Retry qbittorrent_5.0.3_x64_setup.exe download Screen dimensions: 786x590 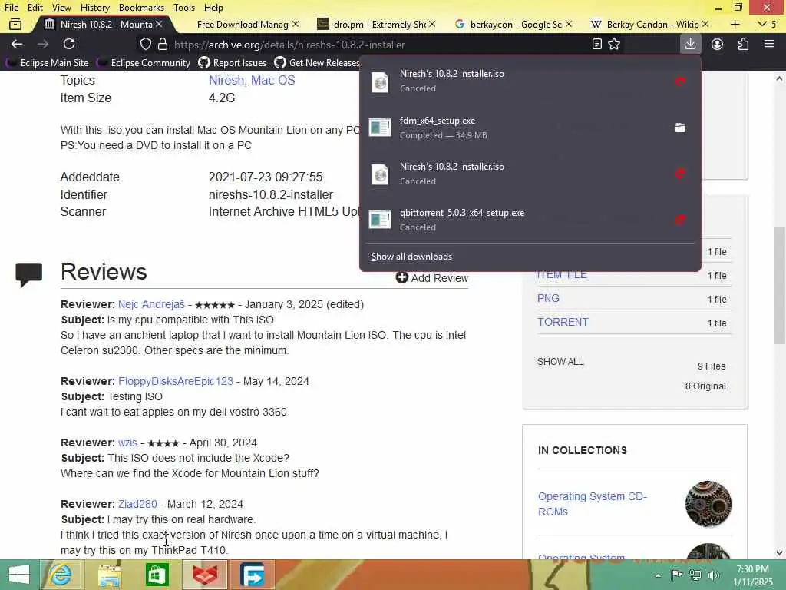680,220
